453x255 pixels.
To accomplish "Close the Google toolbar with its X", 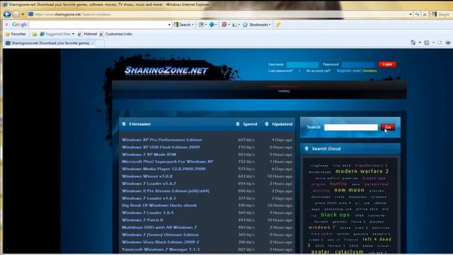I will click(6, 25).
